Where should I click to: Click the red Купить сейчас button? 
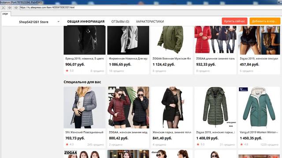tap(234, 21)
